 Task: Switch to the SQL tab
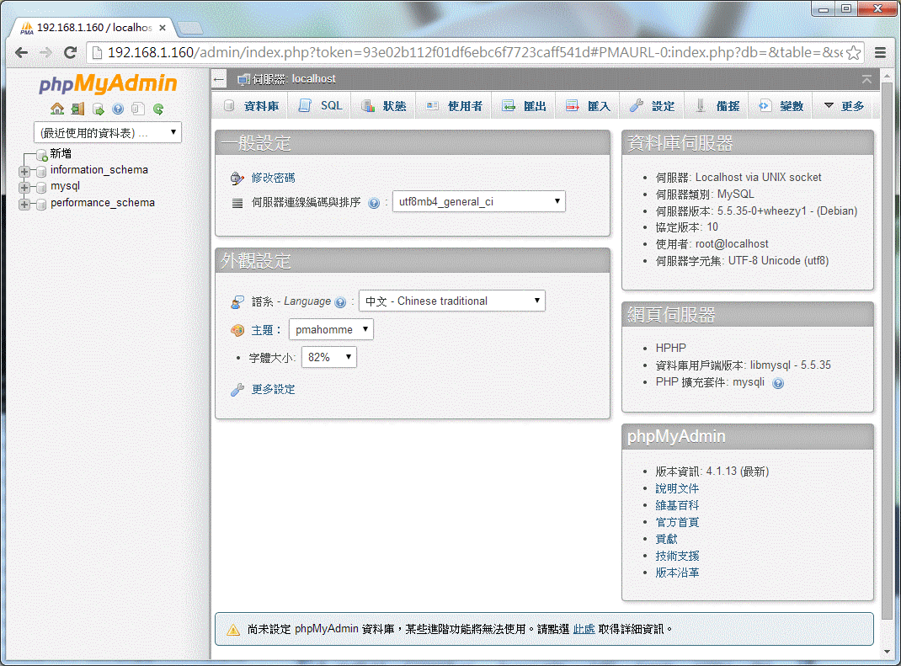point(320,106)
